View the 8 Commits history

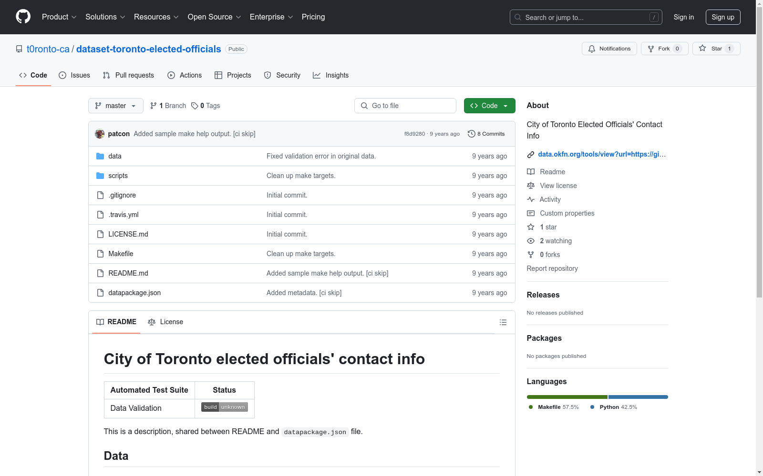[486, 134]
